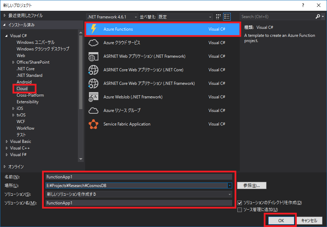
Task: Expand the tvOS tree node
Action: [13, 115]
